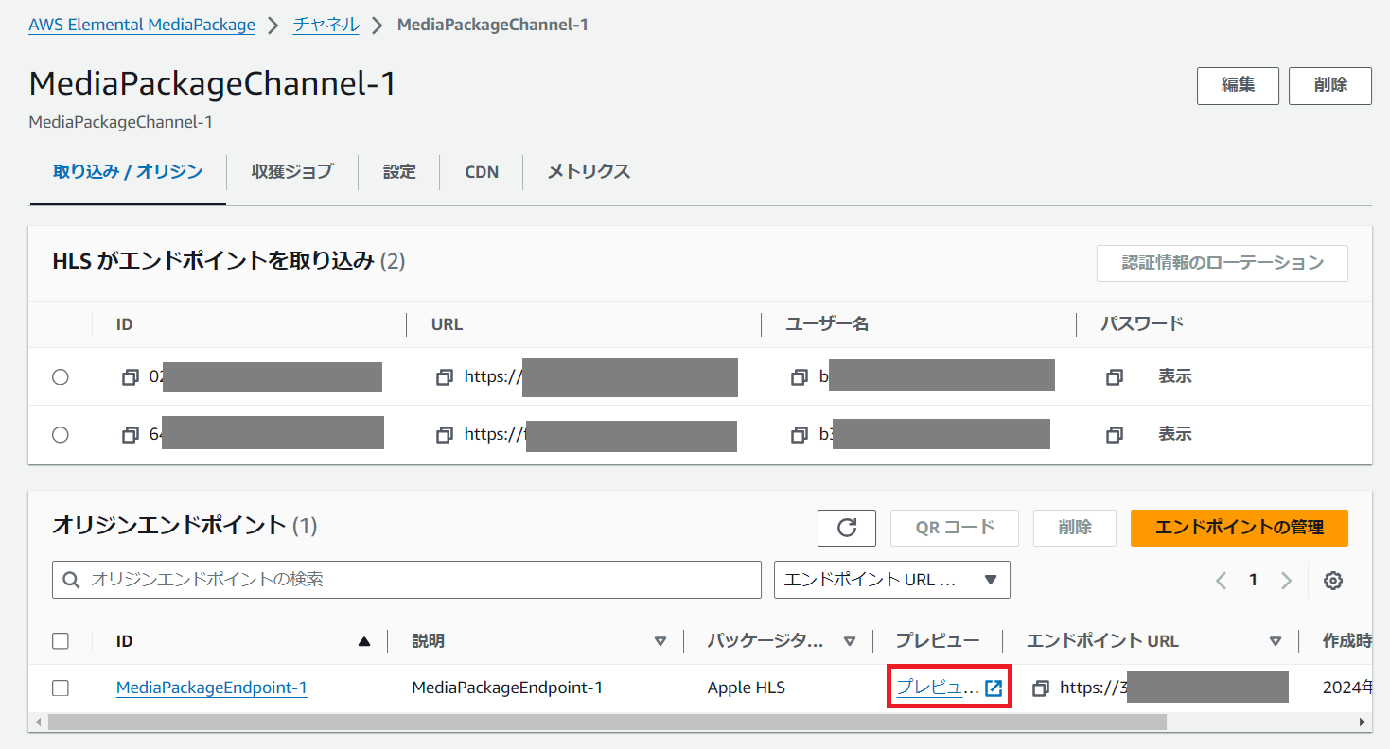Copy the ingest ID starting with 64
Viewport: 1390px width, 749px height.
point(131,435)
